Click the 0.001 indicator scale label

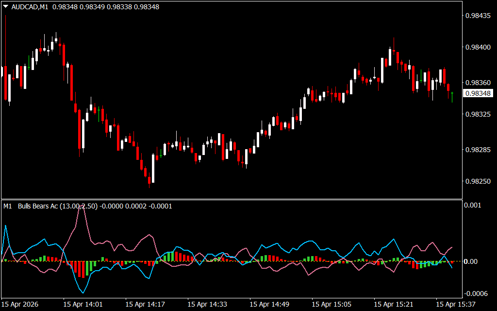click(473, 205)
